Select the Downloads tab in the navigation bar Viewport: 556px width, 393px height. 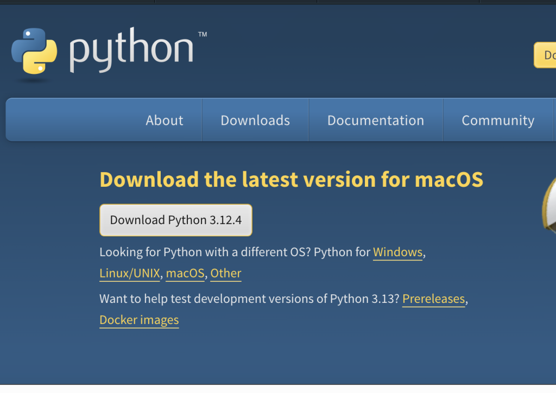(x=255, y=120)
